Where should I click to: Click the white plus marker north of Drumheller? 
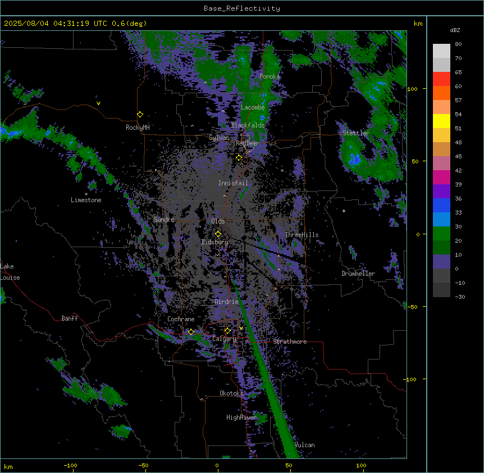tap(344, 211)
